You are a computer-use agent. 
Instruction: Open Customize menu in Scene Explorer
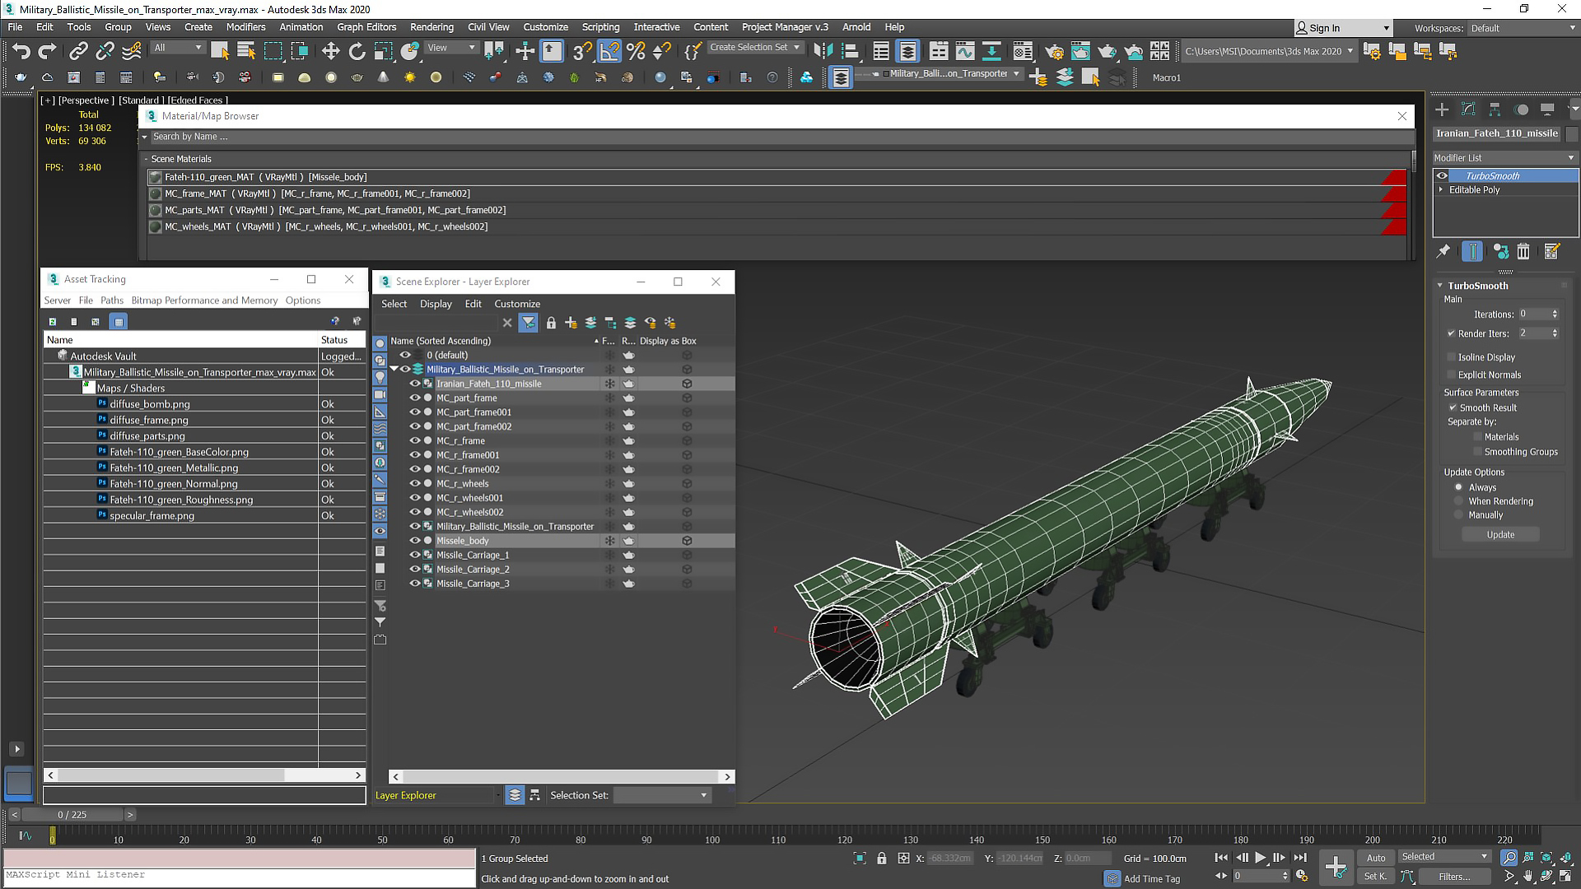click(517, 304)
